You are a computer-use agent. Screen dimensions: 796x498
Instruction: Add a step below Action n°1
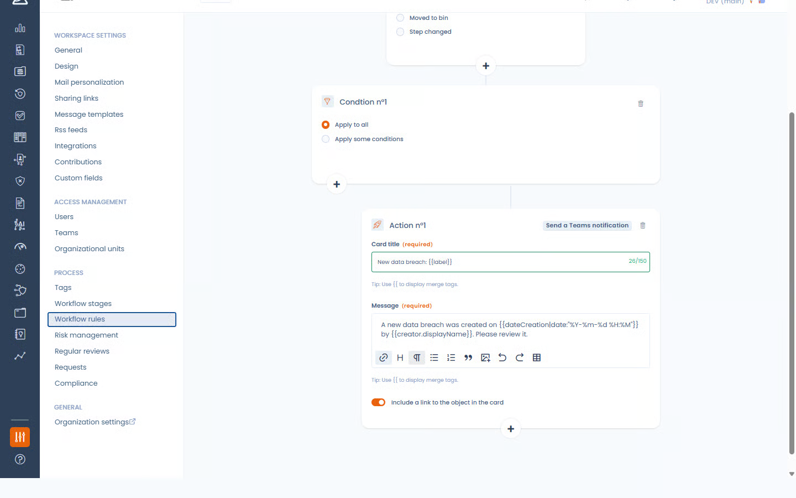tap(511, 429)
